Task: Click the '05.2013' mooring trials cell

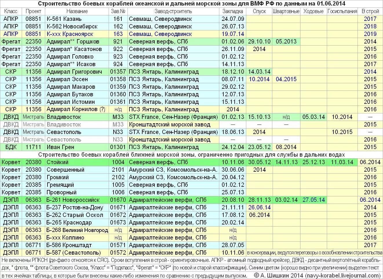Action: (286, 41)
